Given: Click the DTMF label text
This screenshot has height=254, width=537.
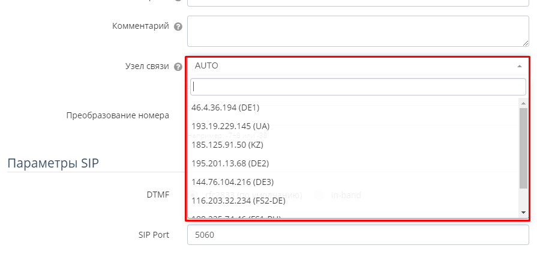Looking at the screenshot, I should [x=158, y=195].
